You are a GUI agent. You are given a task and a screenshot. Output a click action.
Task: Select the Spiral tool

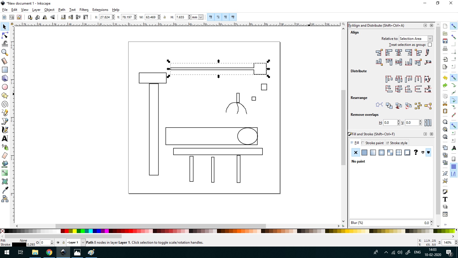5,104
